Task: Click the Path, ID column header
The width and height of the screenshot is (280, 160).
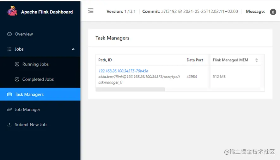Action: (105, 60)
